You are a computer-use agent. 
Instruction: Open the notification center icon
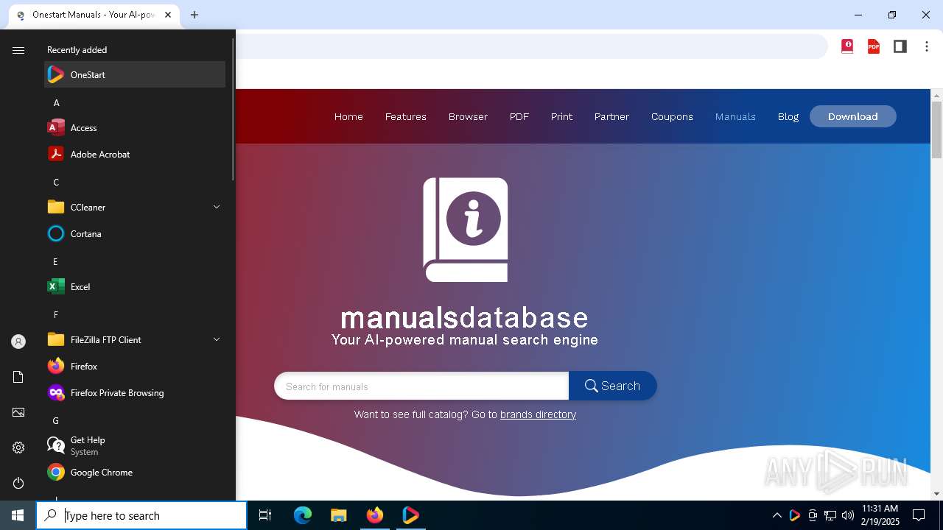pyautogui.click(x=919, y=515)
